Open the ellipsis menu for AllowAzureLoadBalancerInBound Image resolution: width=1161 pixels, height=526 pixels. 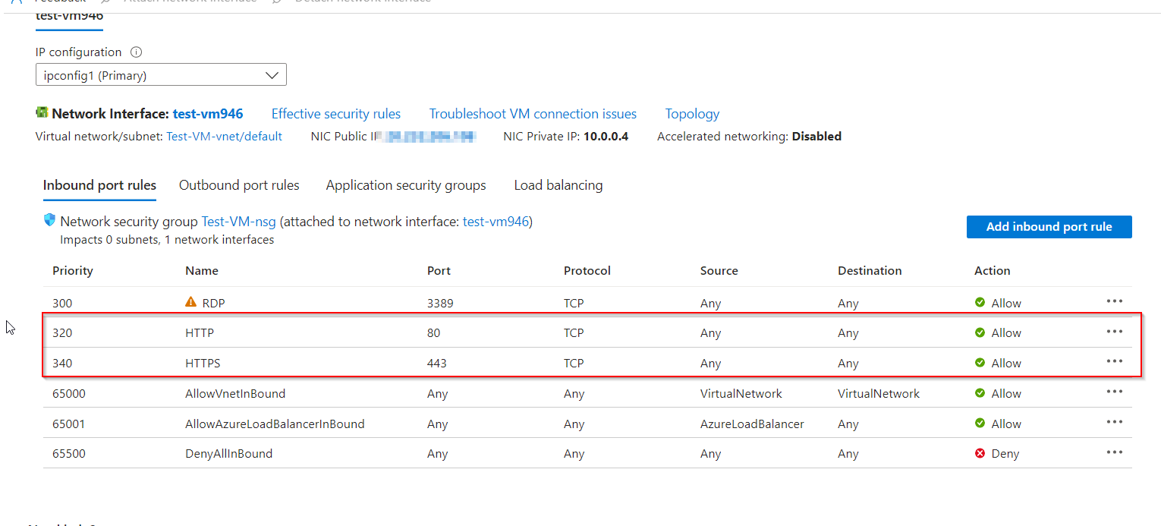point(1114,422)
